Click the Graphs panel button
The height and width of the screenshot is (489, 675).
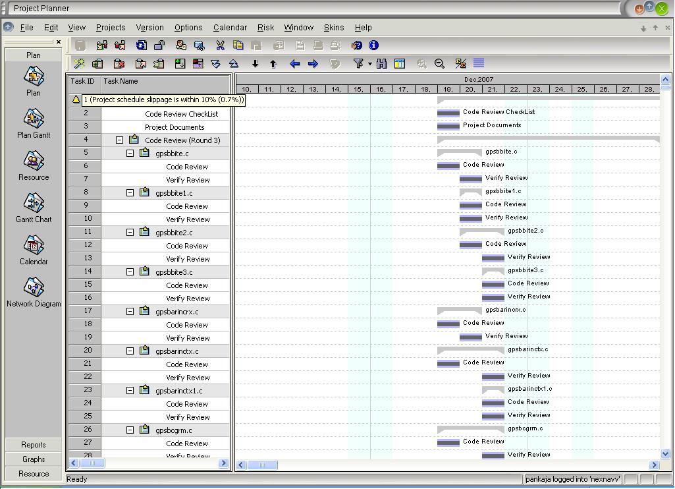34,459
